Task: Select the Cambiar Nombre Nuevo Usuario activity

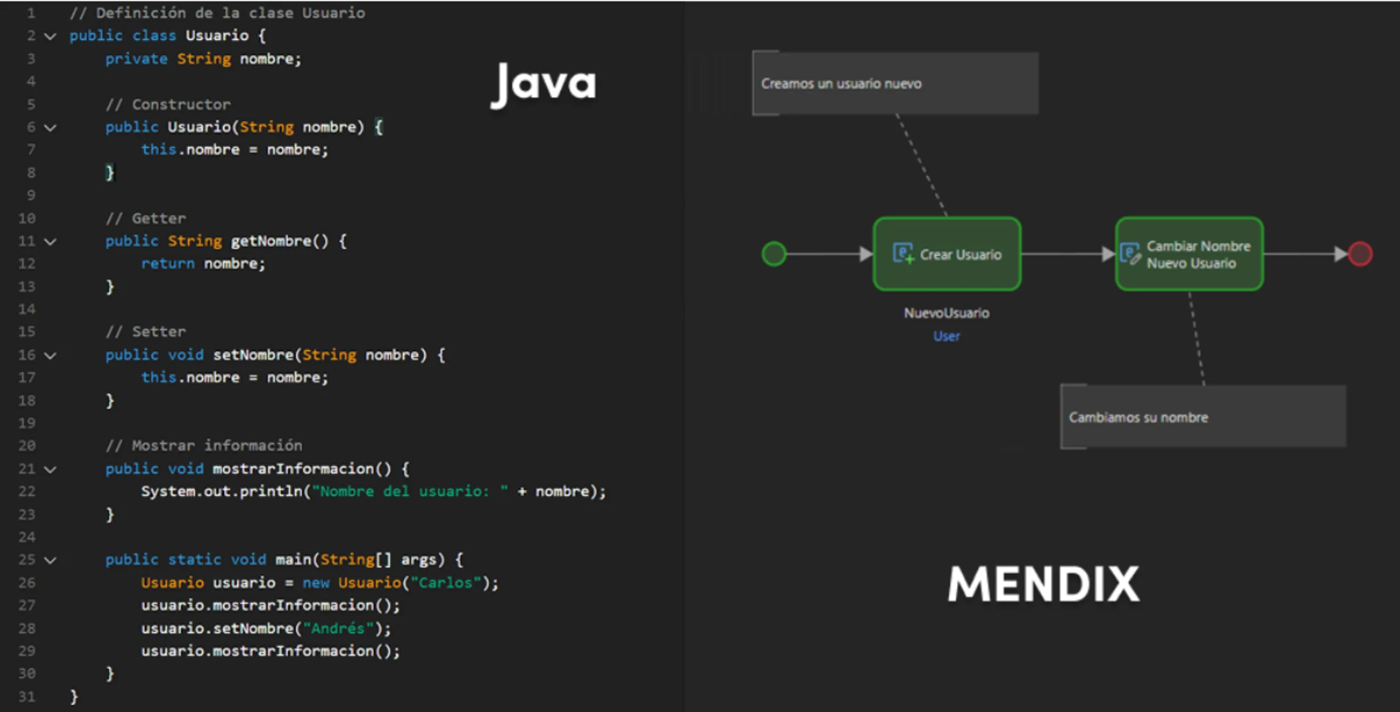Action: point(1189,254)
